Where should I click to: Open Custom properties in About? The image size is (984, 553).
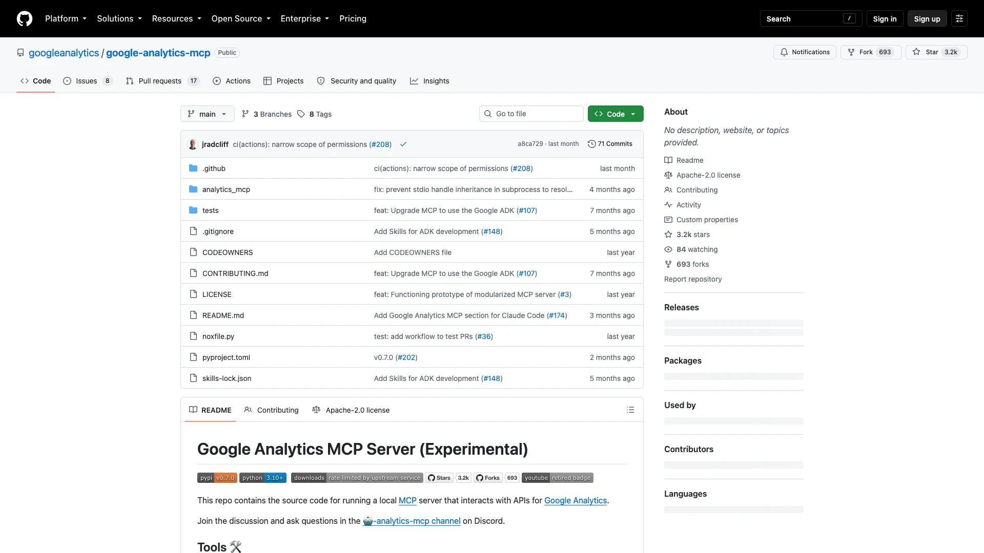(x=701, y=220)
